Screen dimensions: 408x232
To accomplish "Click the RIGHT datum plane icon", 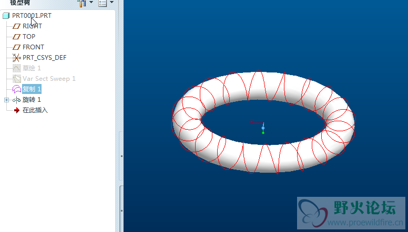I will 17,26.
